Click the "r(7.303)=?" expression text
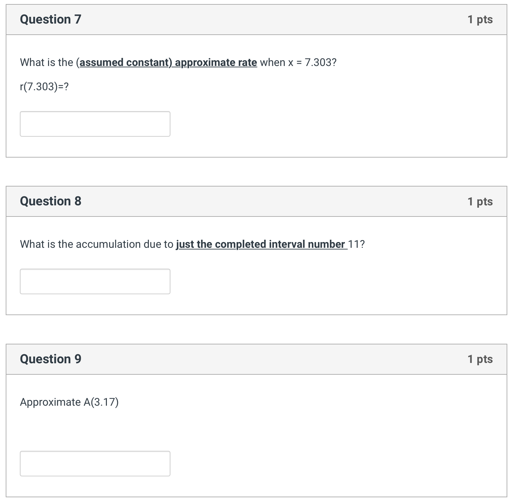The image size is (512, 504). coord(44,87)
